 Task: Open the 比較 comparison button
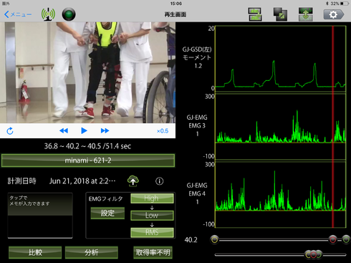(35, 252)
